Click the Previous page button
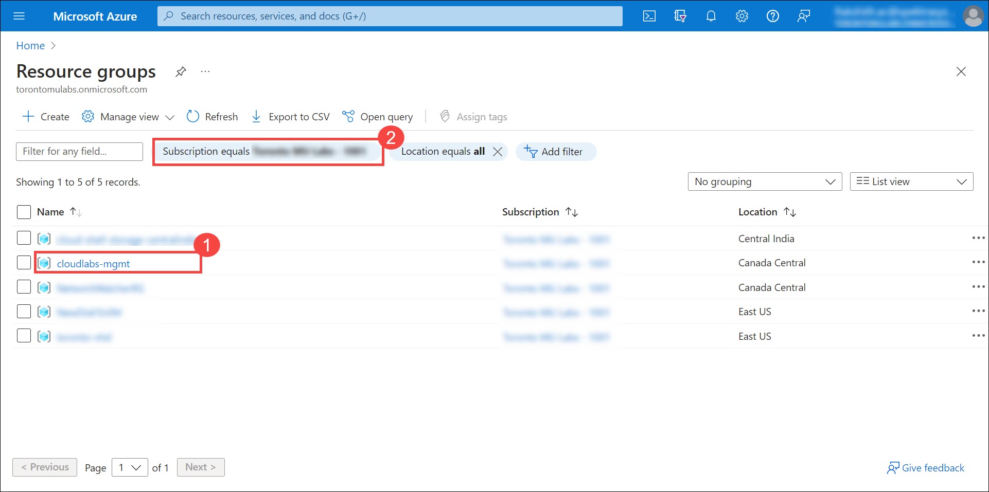Screen dimensions: 989x492 [45, 467]
